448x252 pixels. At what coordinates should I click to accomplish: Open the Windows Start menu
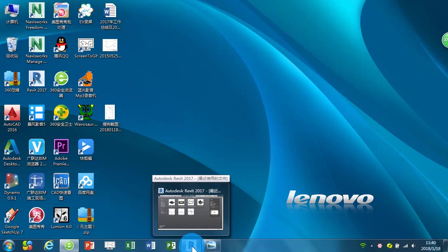click(x=9, y=245)
